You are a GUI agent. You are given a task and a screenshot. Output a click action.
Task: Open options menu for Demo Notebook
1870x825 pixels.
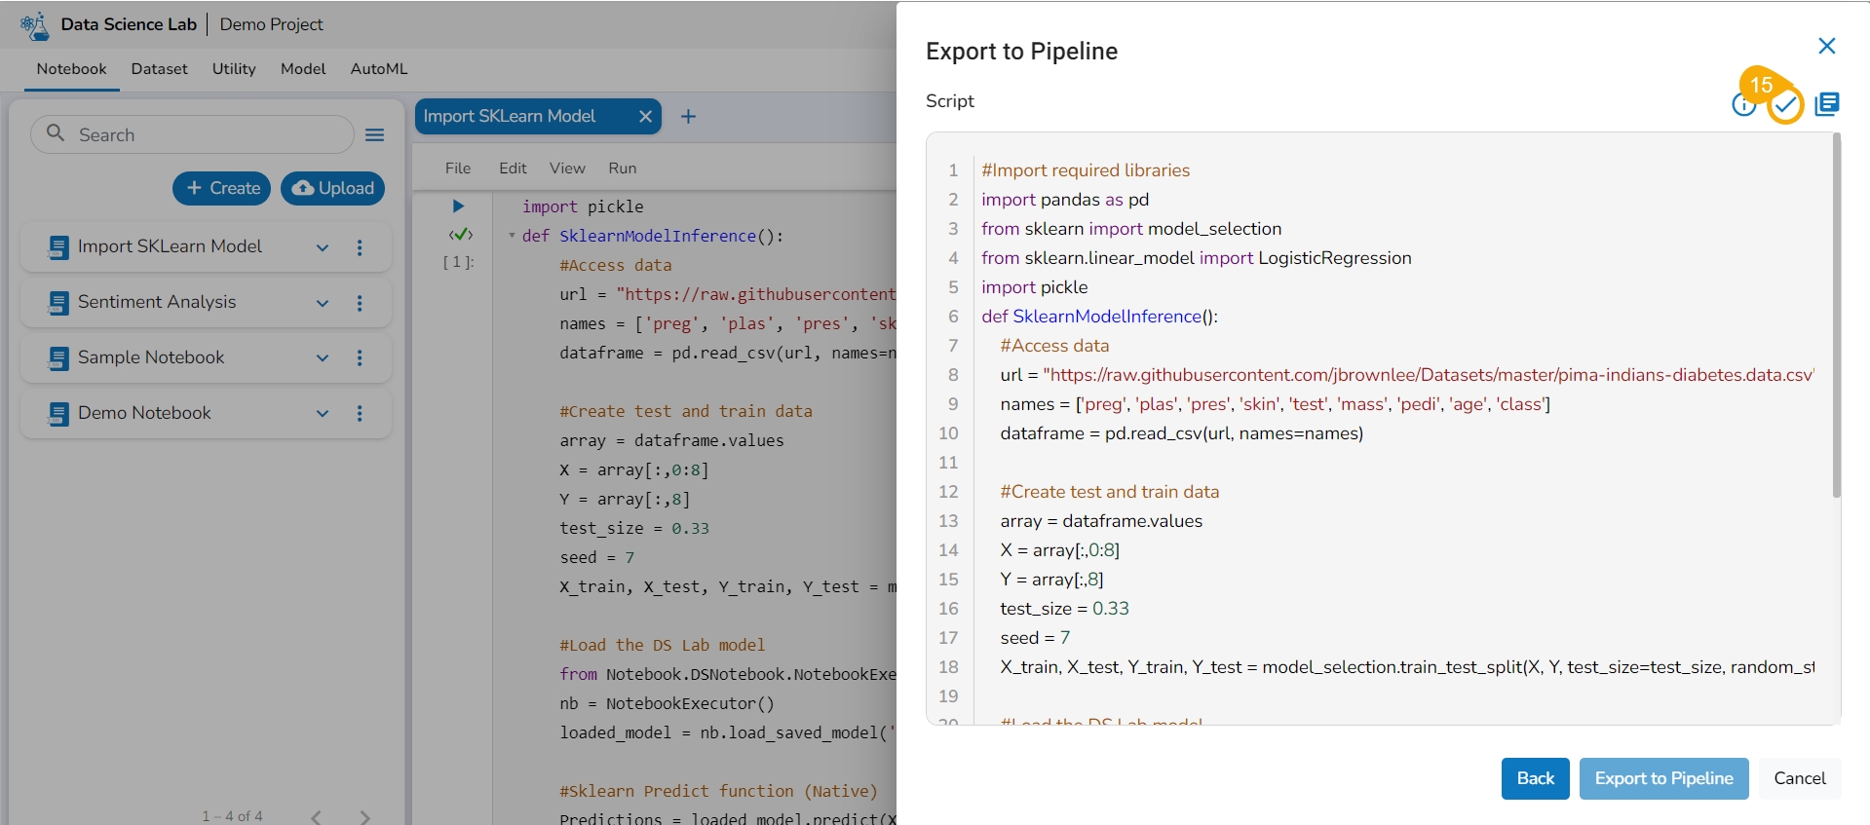(x=360, y=414)
